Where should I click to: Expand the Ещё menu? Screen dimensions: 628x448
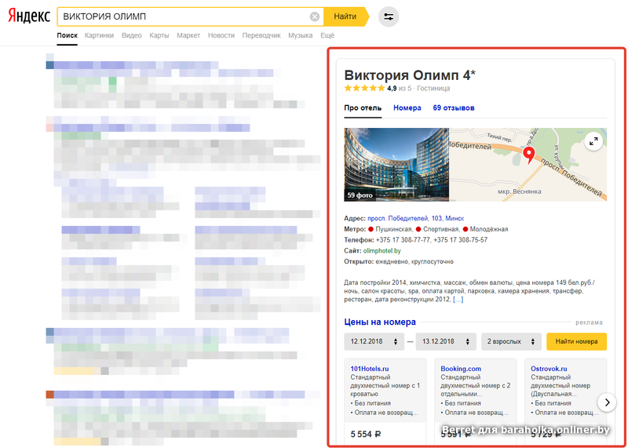click(327, 35)
